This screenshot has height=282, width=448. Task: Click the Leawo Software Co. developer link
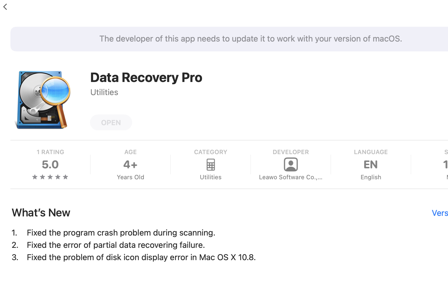tap(290, 177)
